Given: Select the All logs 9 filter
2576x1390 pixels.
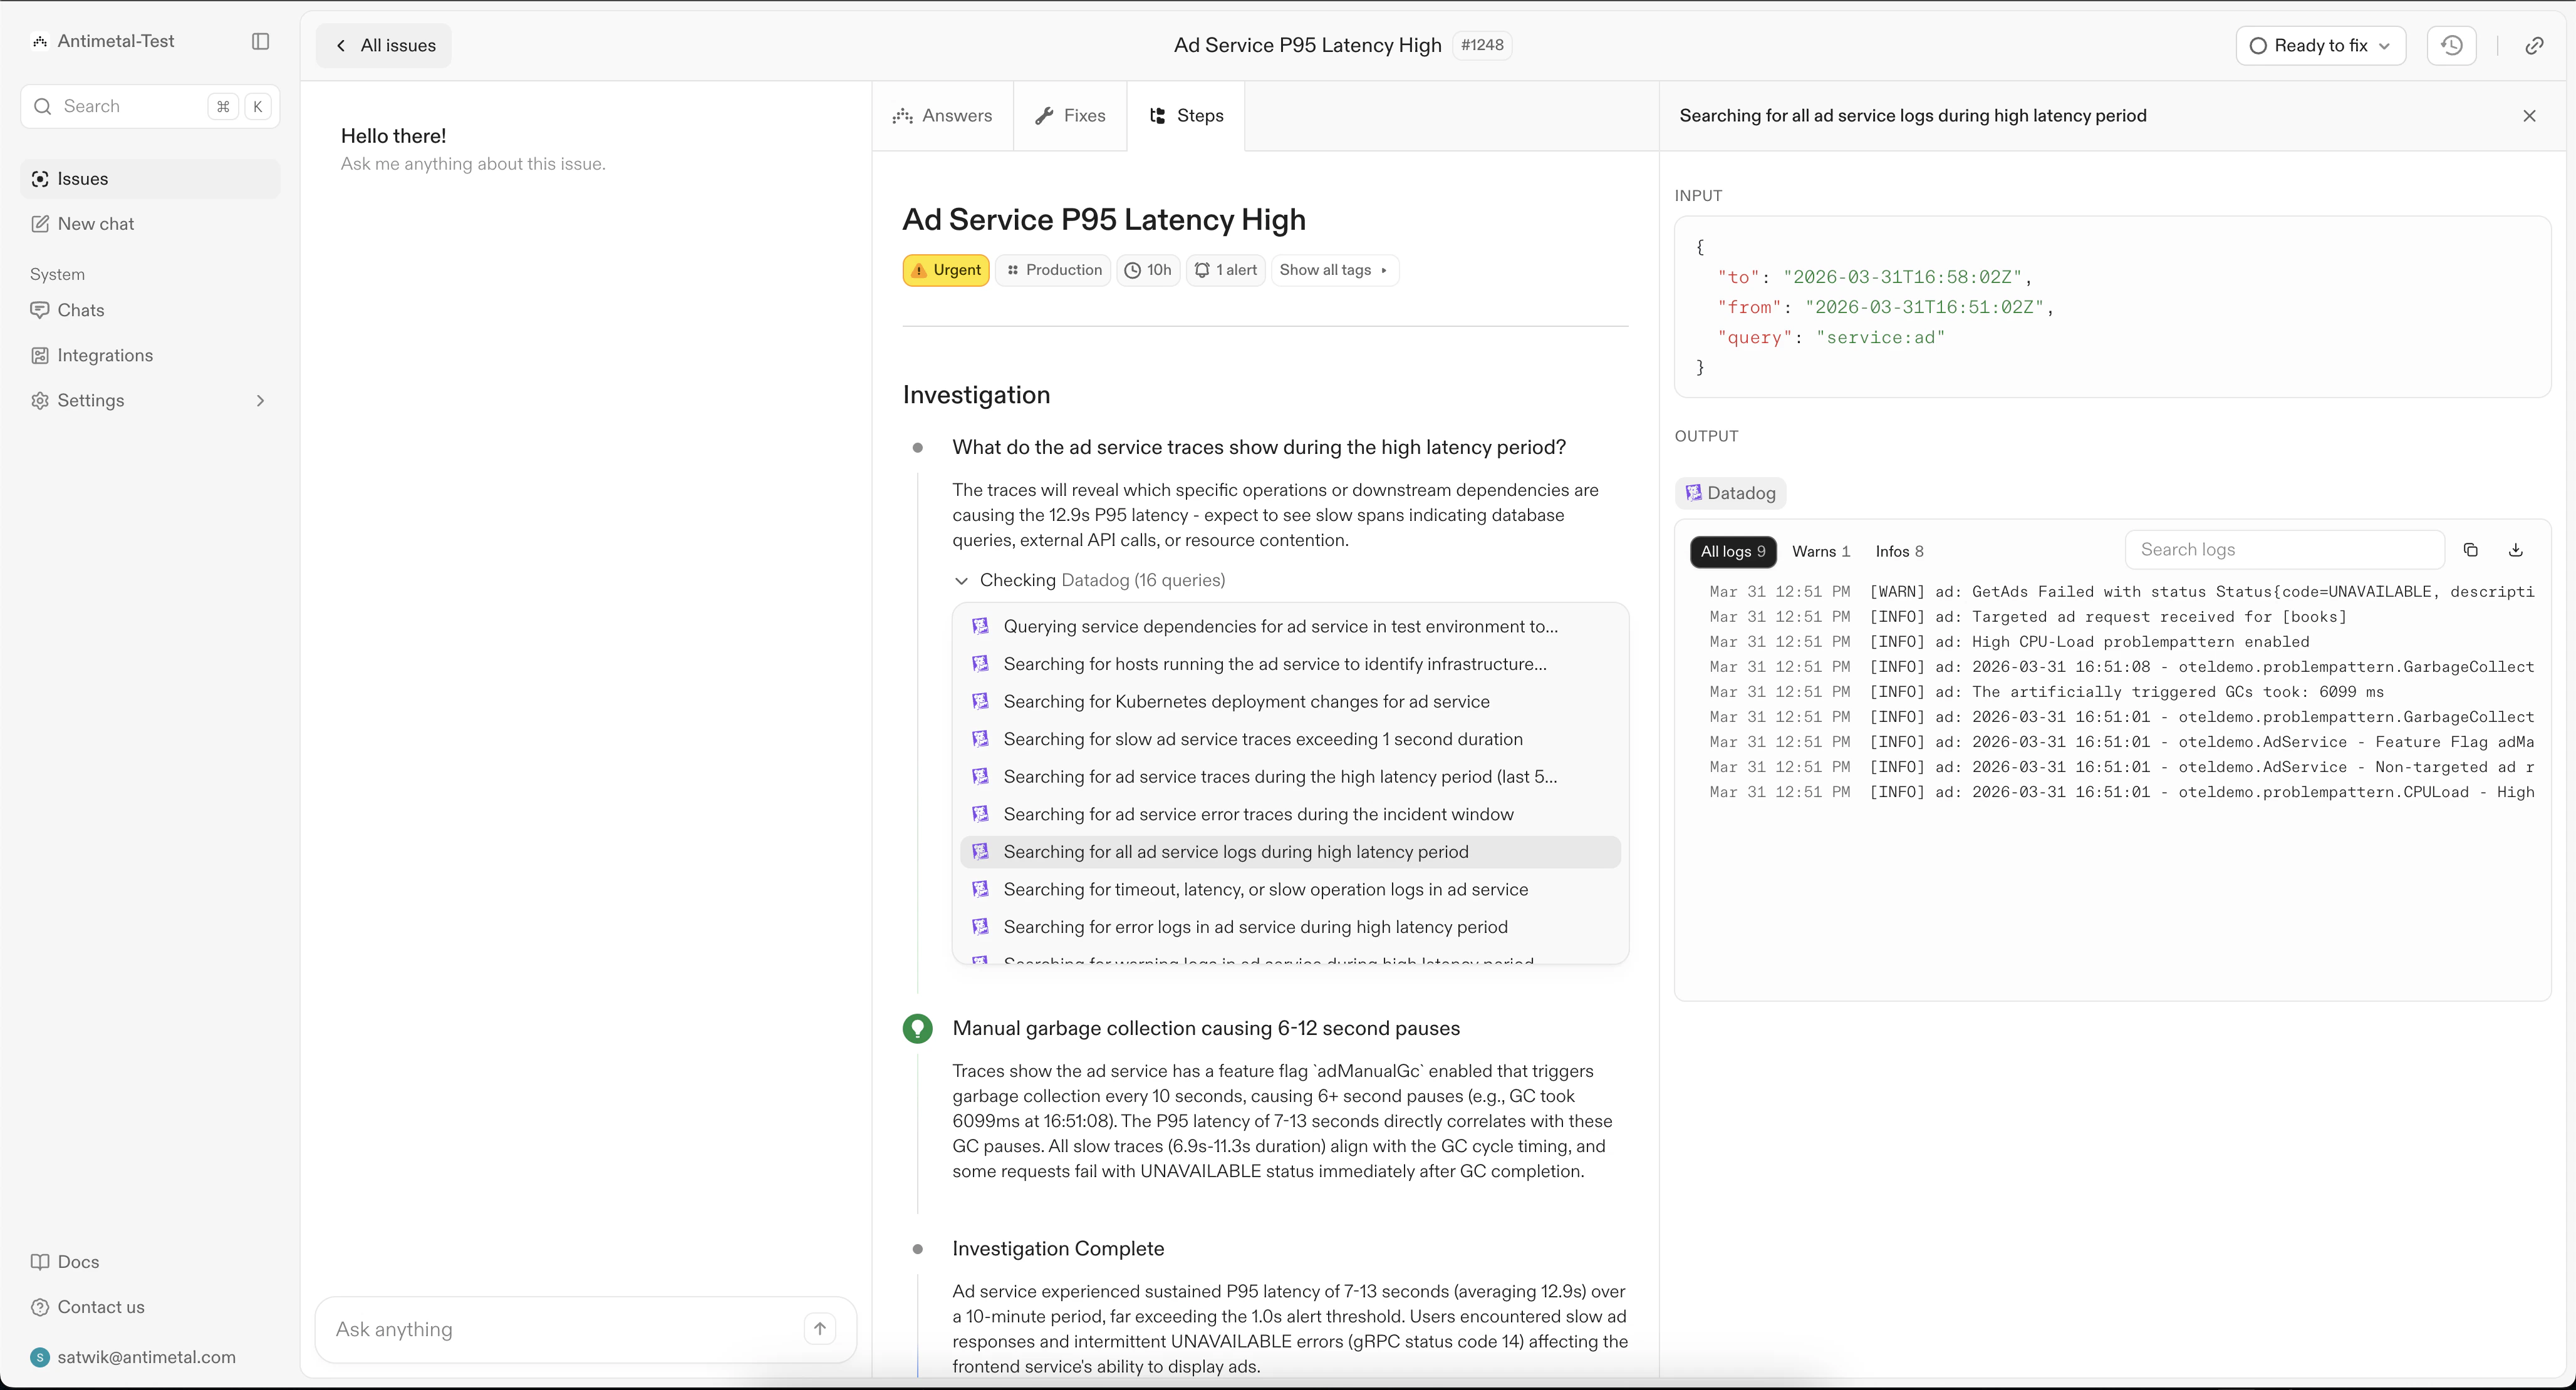Looking at the screenshot, I should [x=1732, y=552].
